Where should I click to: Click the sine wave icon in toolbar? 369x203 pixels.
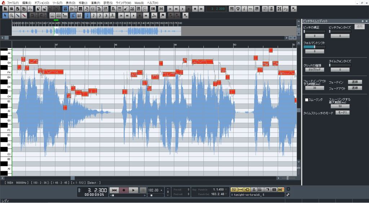tap(250, 9)
